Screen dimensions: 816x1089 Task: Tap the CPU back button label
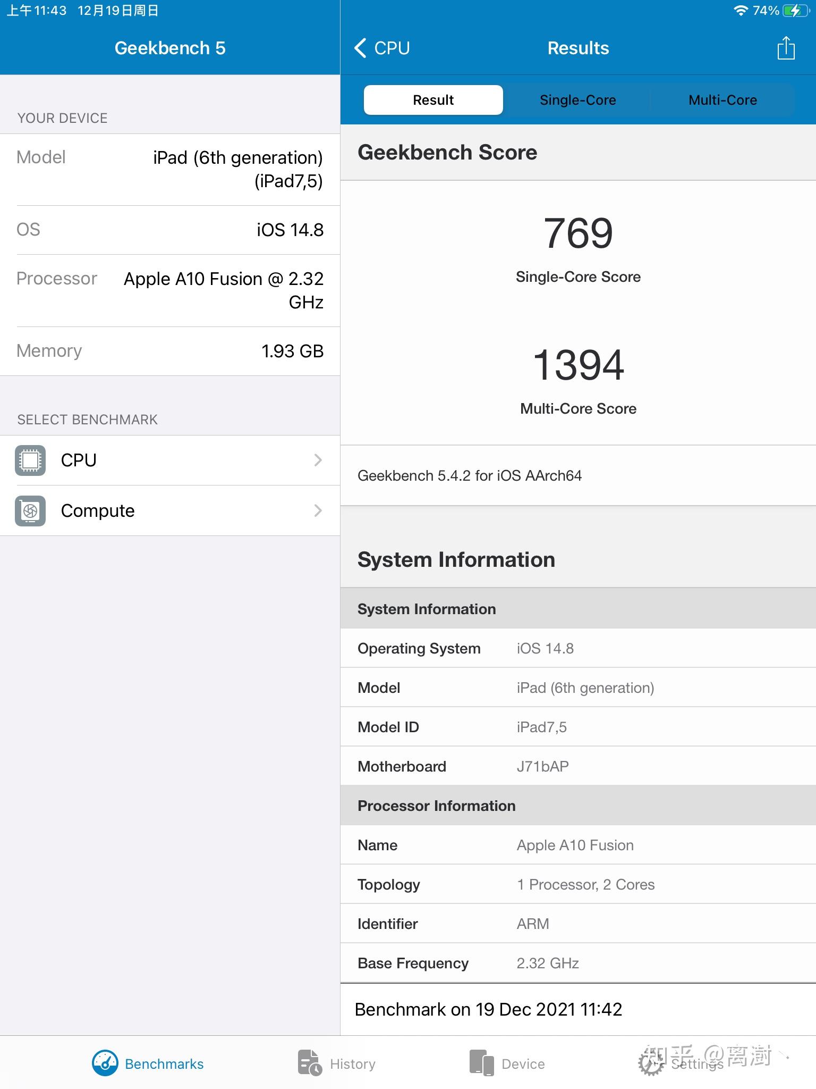(392, 48)
